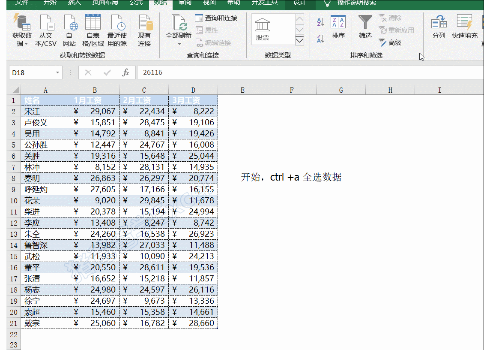
Task: Select row 10 header
Action: click(x=14, y=201)
